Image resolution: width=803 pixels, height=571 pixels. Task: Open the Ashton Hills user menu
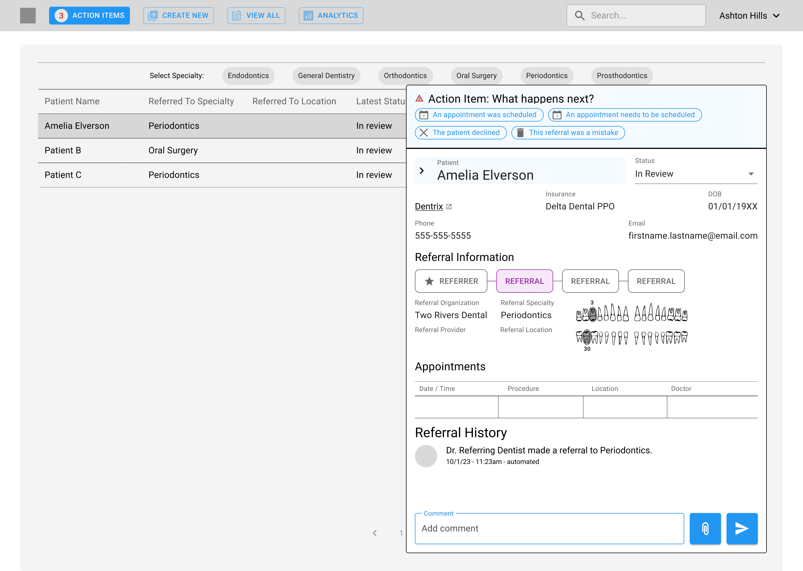(x=749, y=15)
